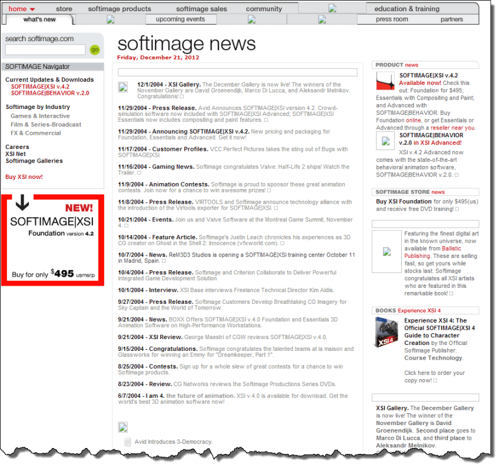This screenshot has height=471, width=499.
Task: Click the green go search button
Action: [95, 50]
